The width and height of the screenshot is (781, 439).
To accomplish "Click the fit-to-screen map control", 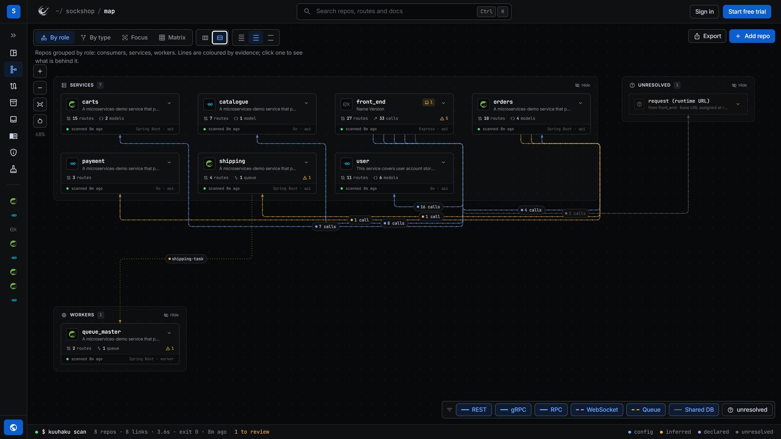I will (x=40, y=104).
